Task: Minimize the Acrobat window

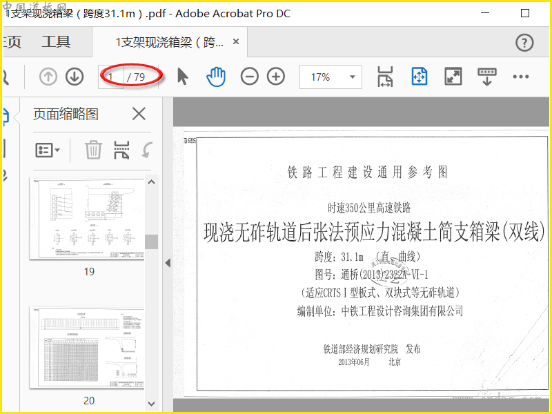Action: (485, 13)
